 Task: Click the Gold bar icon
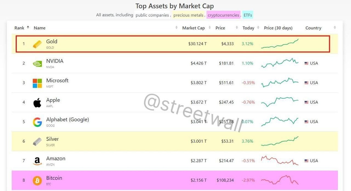[x=37, y=44]
